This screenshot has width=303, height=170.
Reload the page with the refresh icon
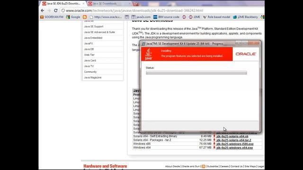click(x=56, y=10)
